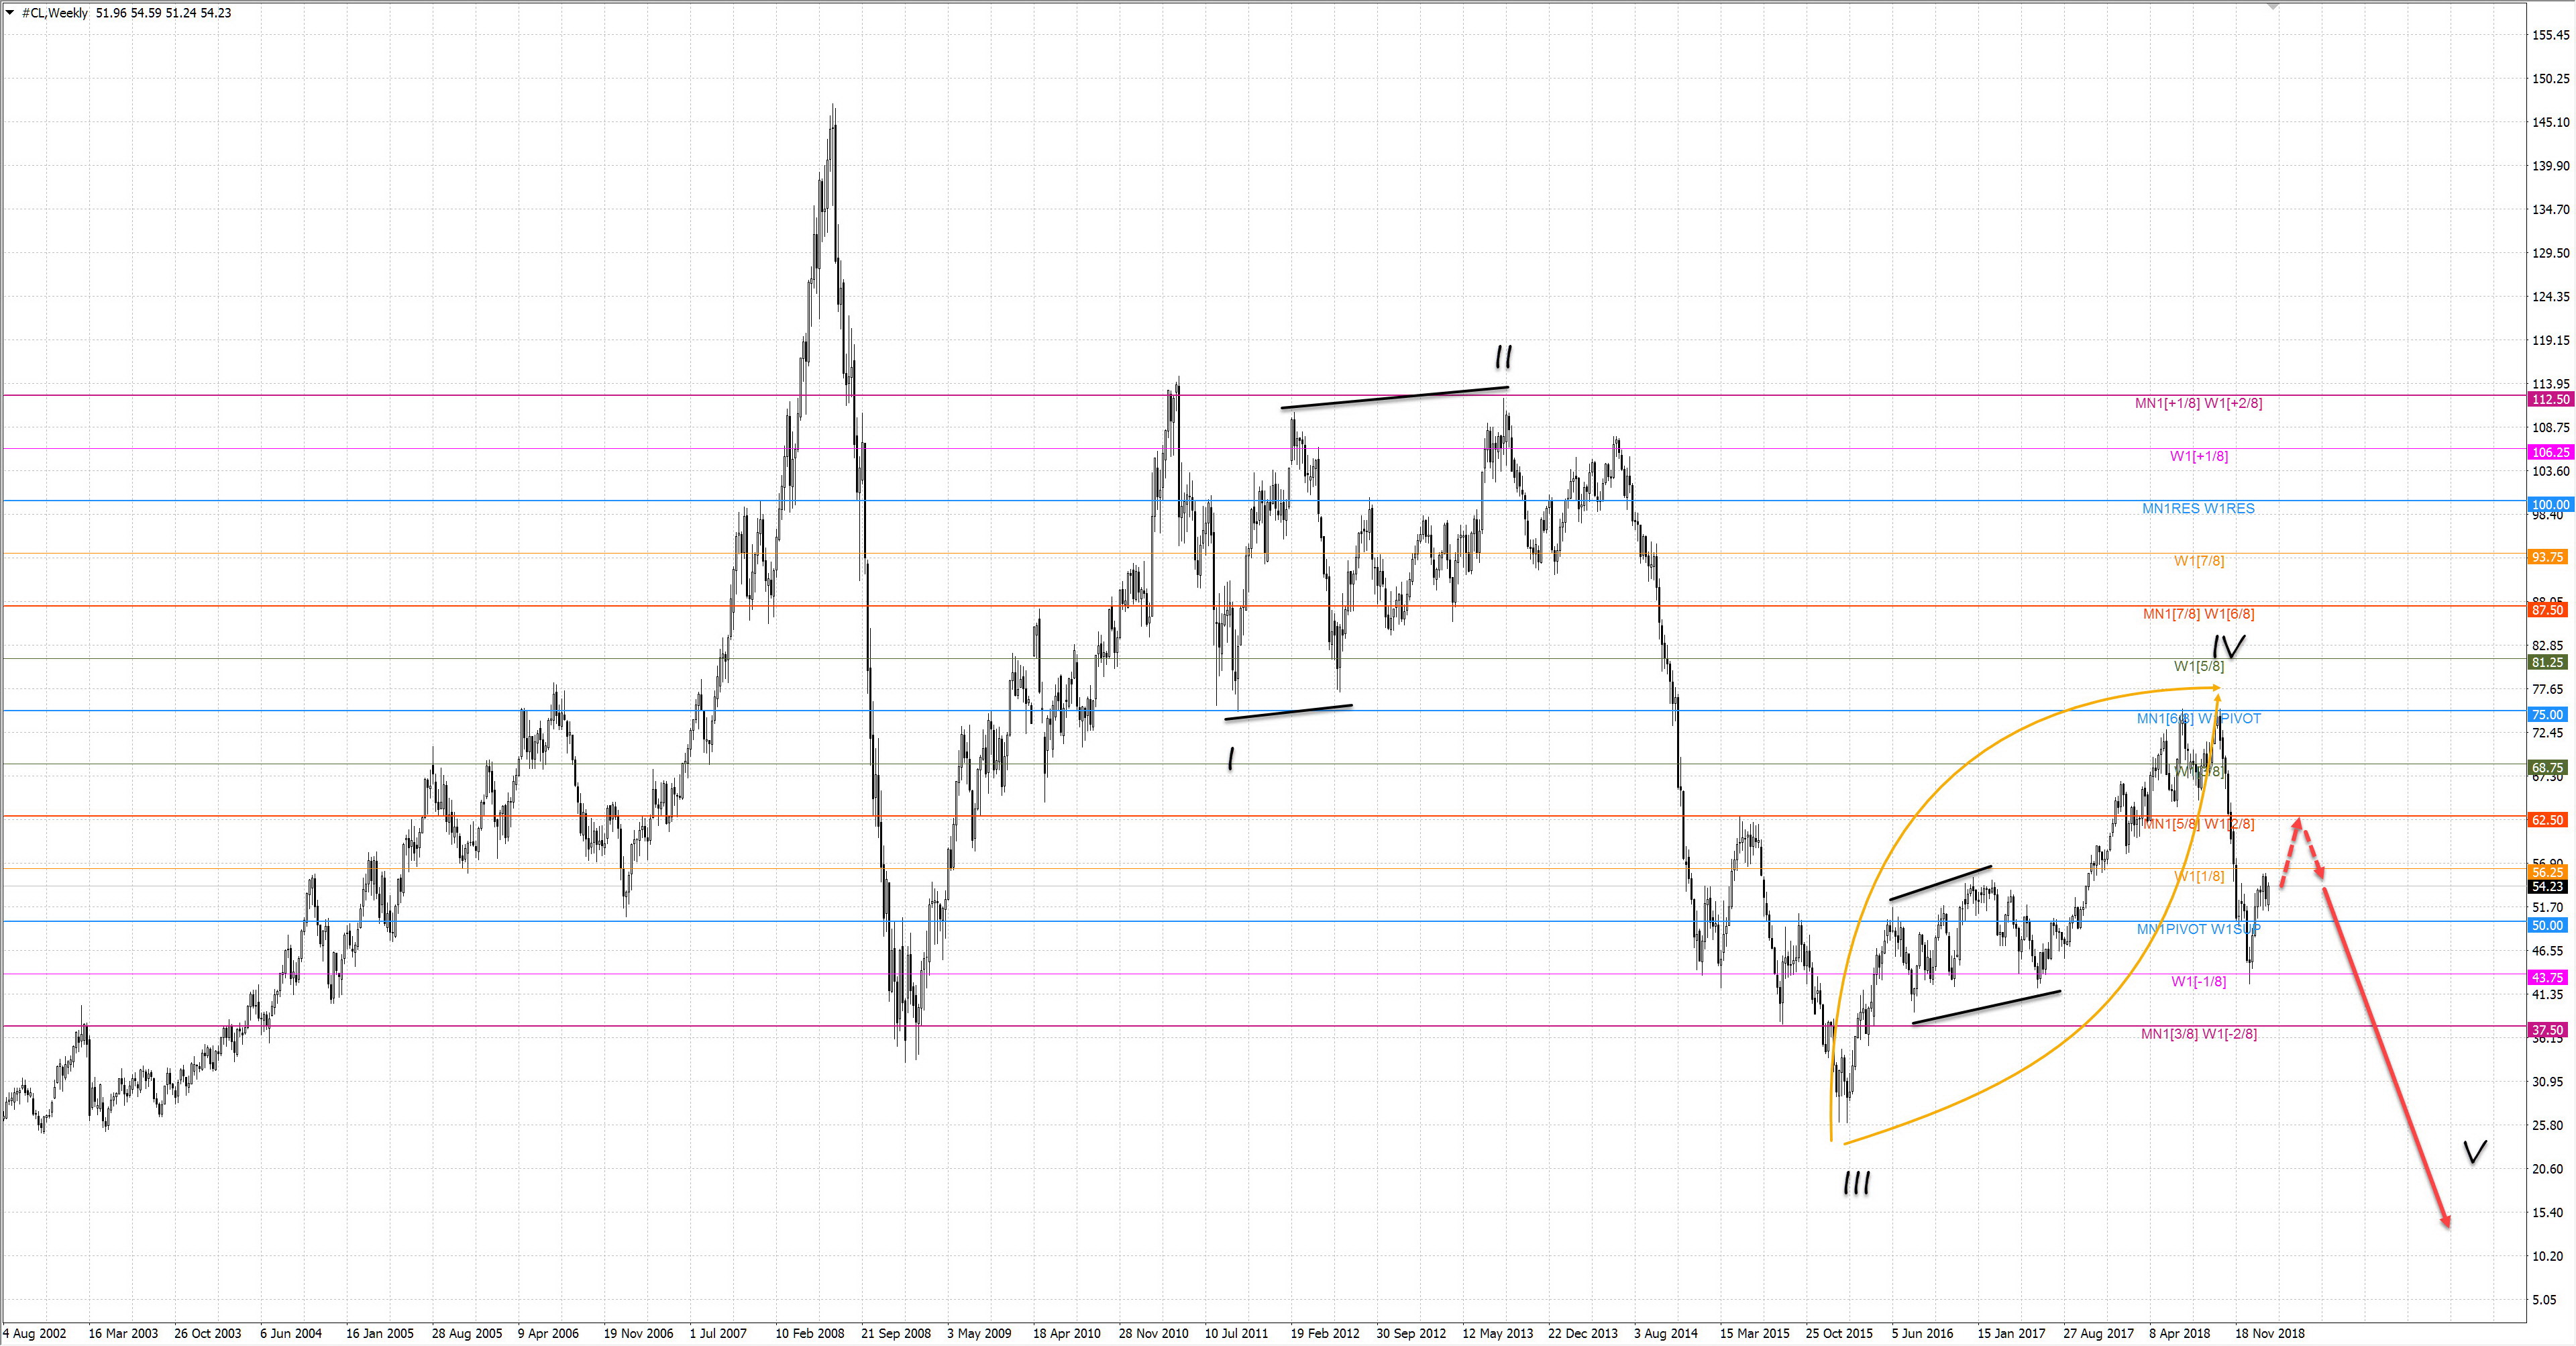2576x1346 pixels.
Task: Click the #CL,Weekly chart title text
Action: (55, 13)
